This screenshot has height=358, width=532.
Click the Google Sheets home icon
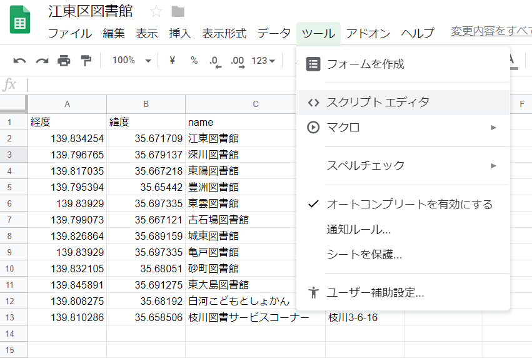point(20,19)
